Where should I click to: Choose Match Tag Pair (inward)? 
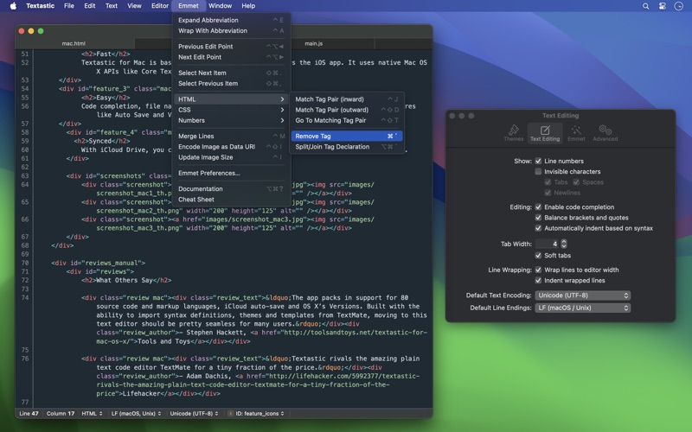coord(347,99)
